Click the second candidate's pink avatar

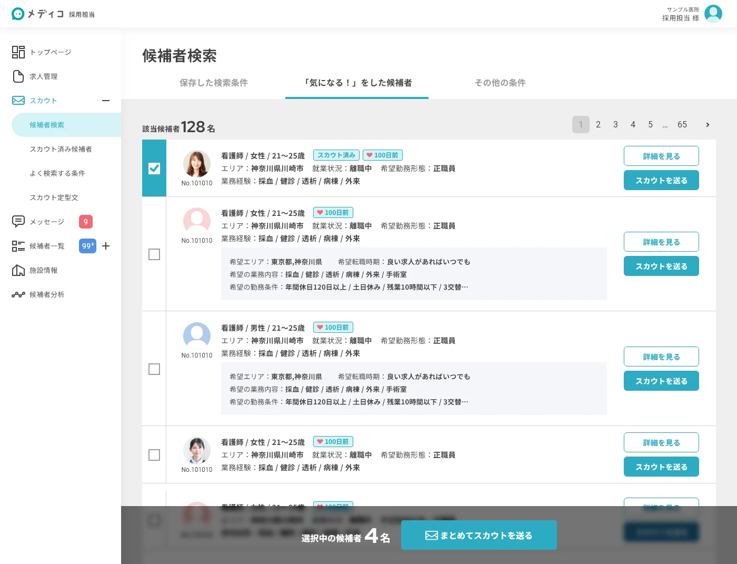click(197, 221)
